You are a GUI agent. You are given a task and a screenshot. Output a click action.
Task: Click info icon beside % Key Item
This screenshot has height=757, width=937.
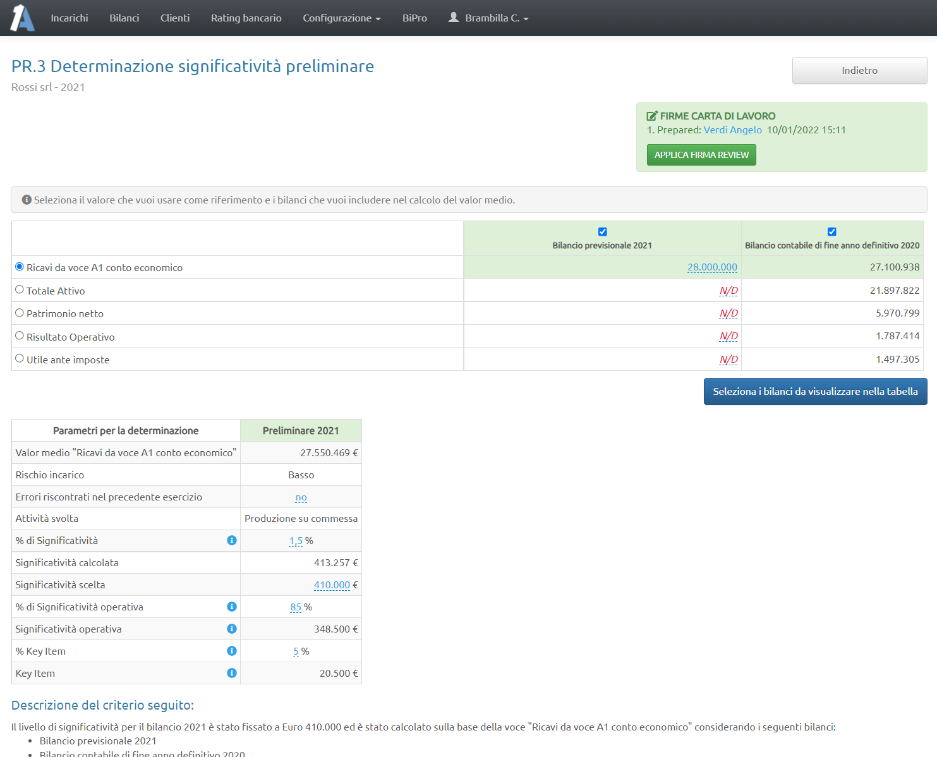pyautogui.click(x=232, y=651)
